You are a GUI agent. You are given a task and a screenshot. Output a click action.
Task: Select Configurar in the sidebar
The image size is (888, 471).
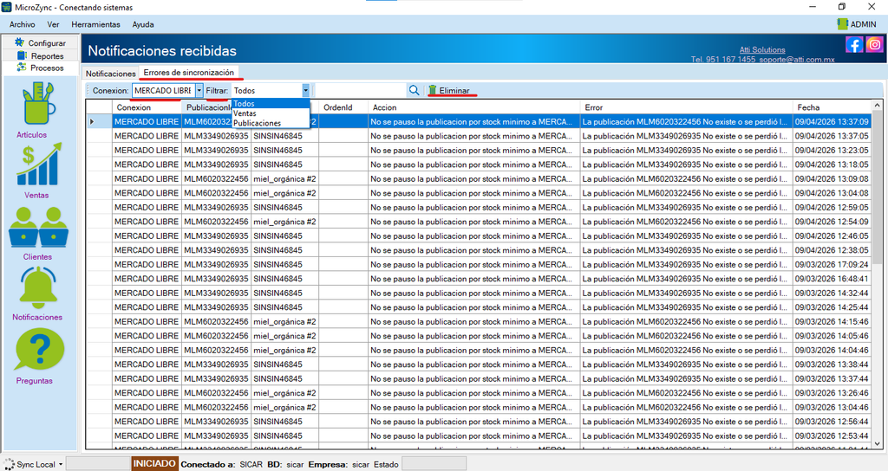tap(41, 43)
